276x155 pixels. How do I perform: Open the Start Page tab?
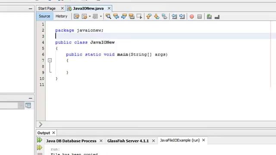point(47,9)
